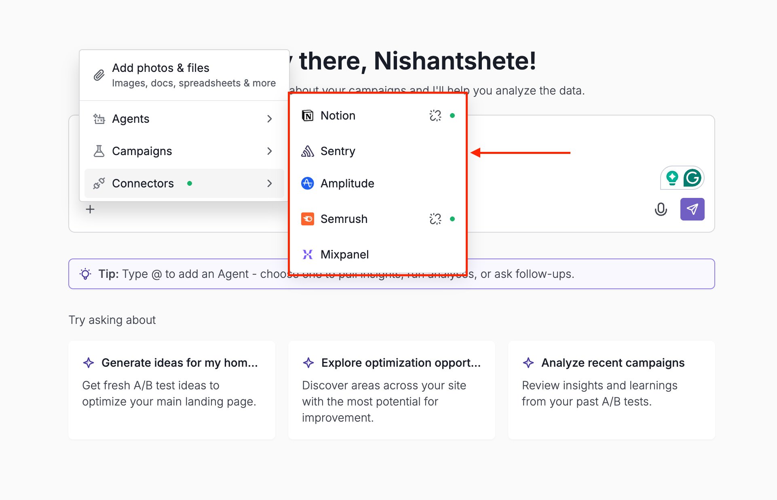Click the Connectors plug icon
Viewport: 777px width, 500px height.
[x=99, y=183]
